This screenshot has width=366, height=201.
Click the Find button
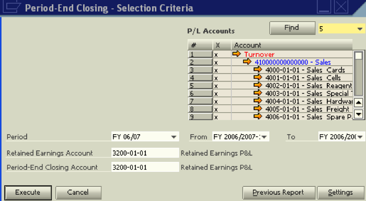click(292, 28)
